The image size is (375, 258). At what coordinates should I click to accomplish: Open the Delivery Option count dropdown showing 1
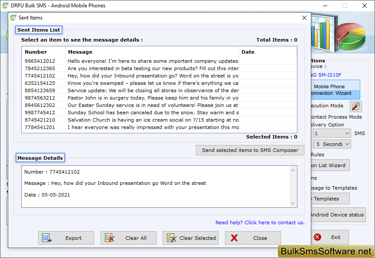(332, 133)
